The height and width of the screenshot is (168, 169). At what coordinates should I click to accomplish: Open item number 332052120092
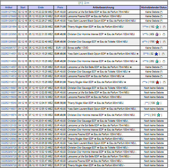pos(9,139)
